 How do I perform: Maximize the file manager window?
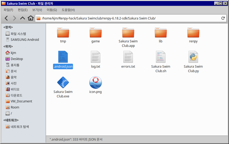pyautogui.click(x=221, y=3)
